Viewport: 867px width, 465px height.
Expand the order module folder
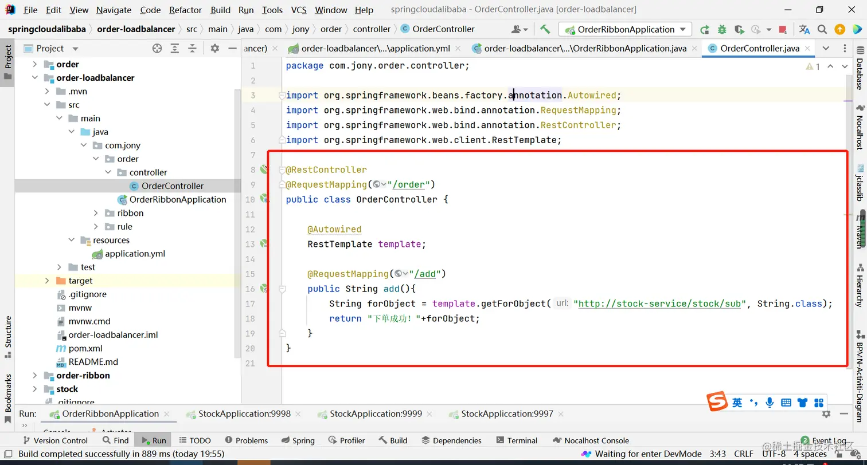coord(35,64)
